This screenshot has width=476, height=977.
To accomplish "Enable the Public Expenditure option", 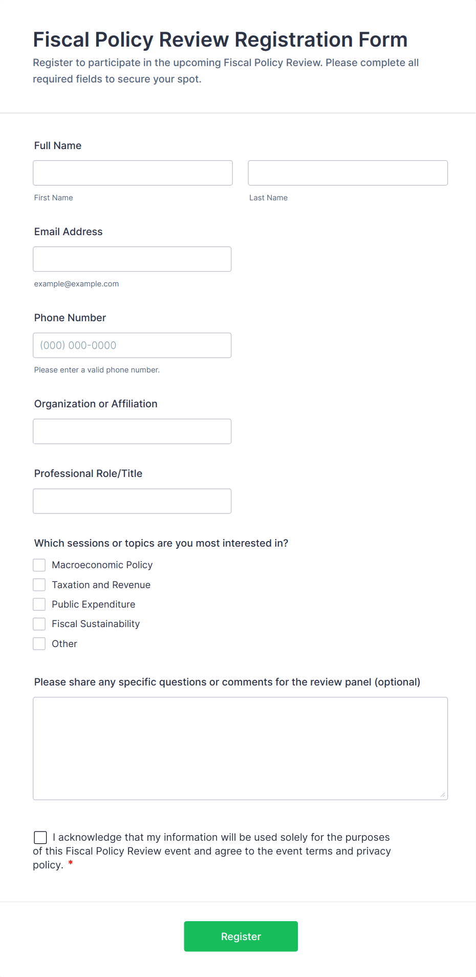I will [x=39, y=605].
